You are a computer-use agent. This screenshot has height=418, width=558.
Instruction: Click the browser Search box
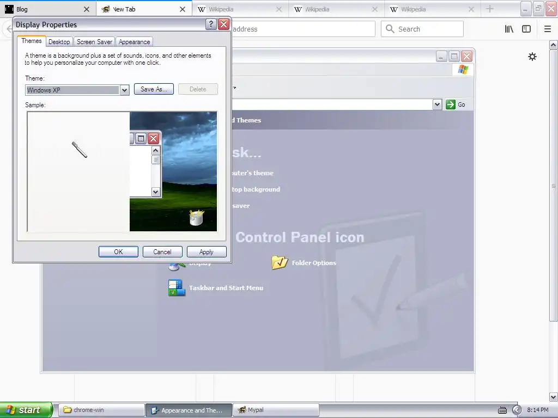[x=422, y=29]
